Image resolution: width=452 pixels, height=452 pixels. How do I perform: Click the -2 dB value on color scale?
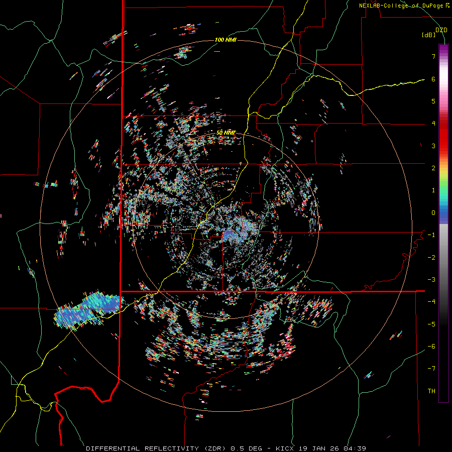tap(431, 258)
